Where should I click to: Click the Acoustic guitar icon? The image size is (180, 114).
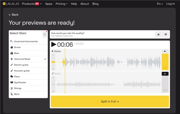coord(12,70)
